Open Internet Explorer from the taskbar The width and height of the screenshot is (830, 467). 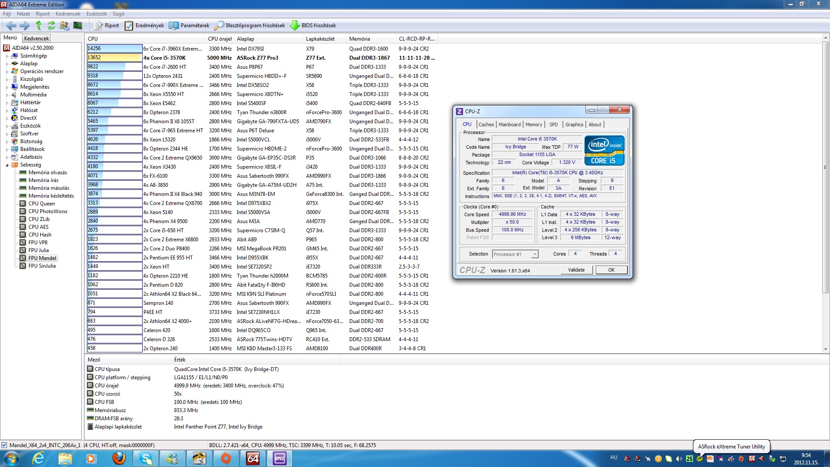[x=38, y=458]
